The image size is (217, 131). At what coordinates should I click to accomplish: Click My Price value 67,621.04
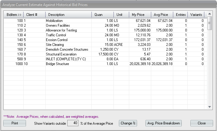point(143,21)
